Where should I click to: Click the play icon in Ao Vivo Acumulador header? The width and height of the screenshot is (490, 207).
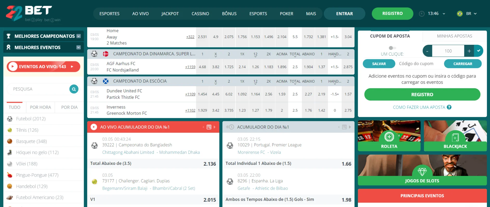coord(94,127)
